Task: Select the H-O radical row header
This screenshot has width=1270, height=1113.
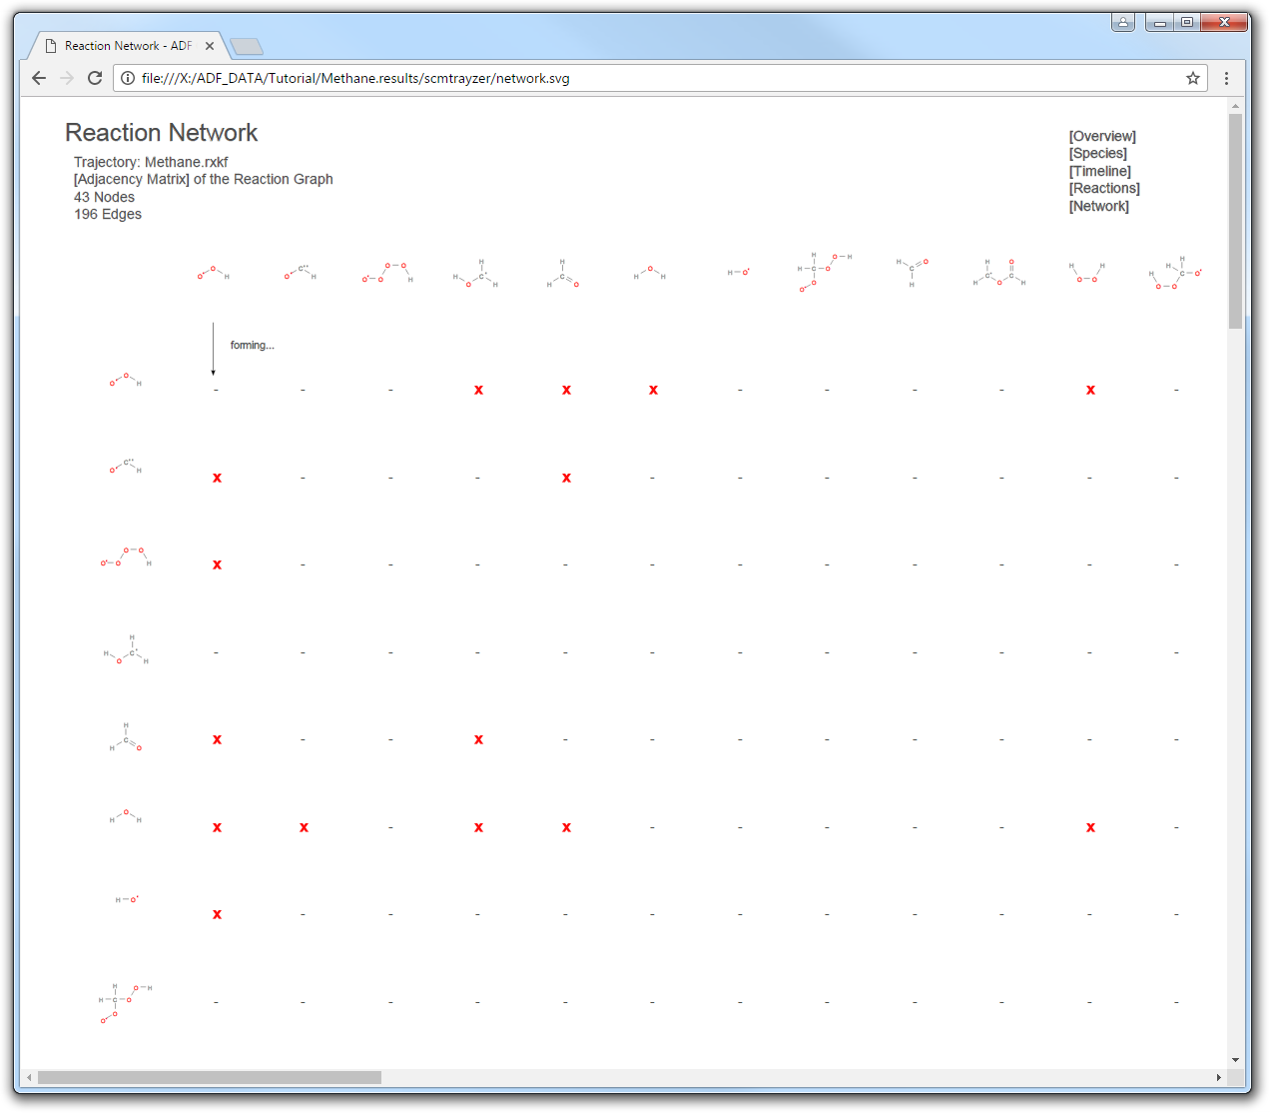Action: (127, 899)
